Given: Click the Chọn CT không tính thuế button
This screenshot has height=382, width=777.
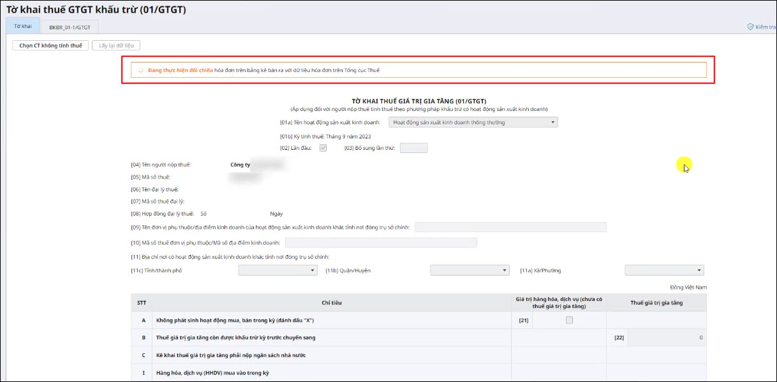Looking at the screenshot, I should (x=50, y=45).
